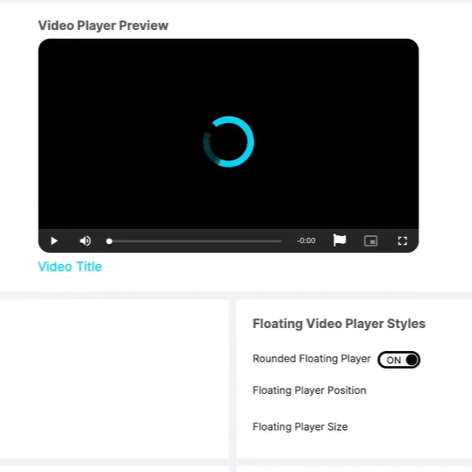The width and height of the screenshot is (472, 472).
Task: Click the loading spinner in the video
Action: click(x=228, y=142)
